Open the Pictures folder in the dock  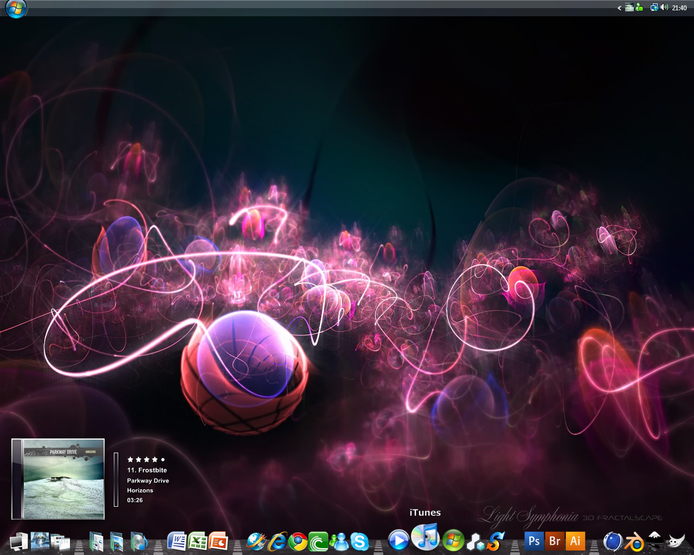pyautogui.click(x=117, y=541)
